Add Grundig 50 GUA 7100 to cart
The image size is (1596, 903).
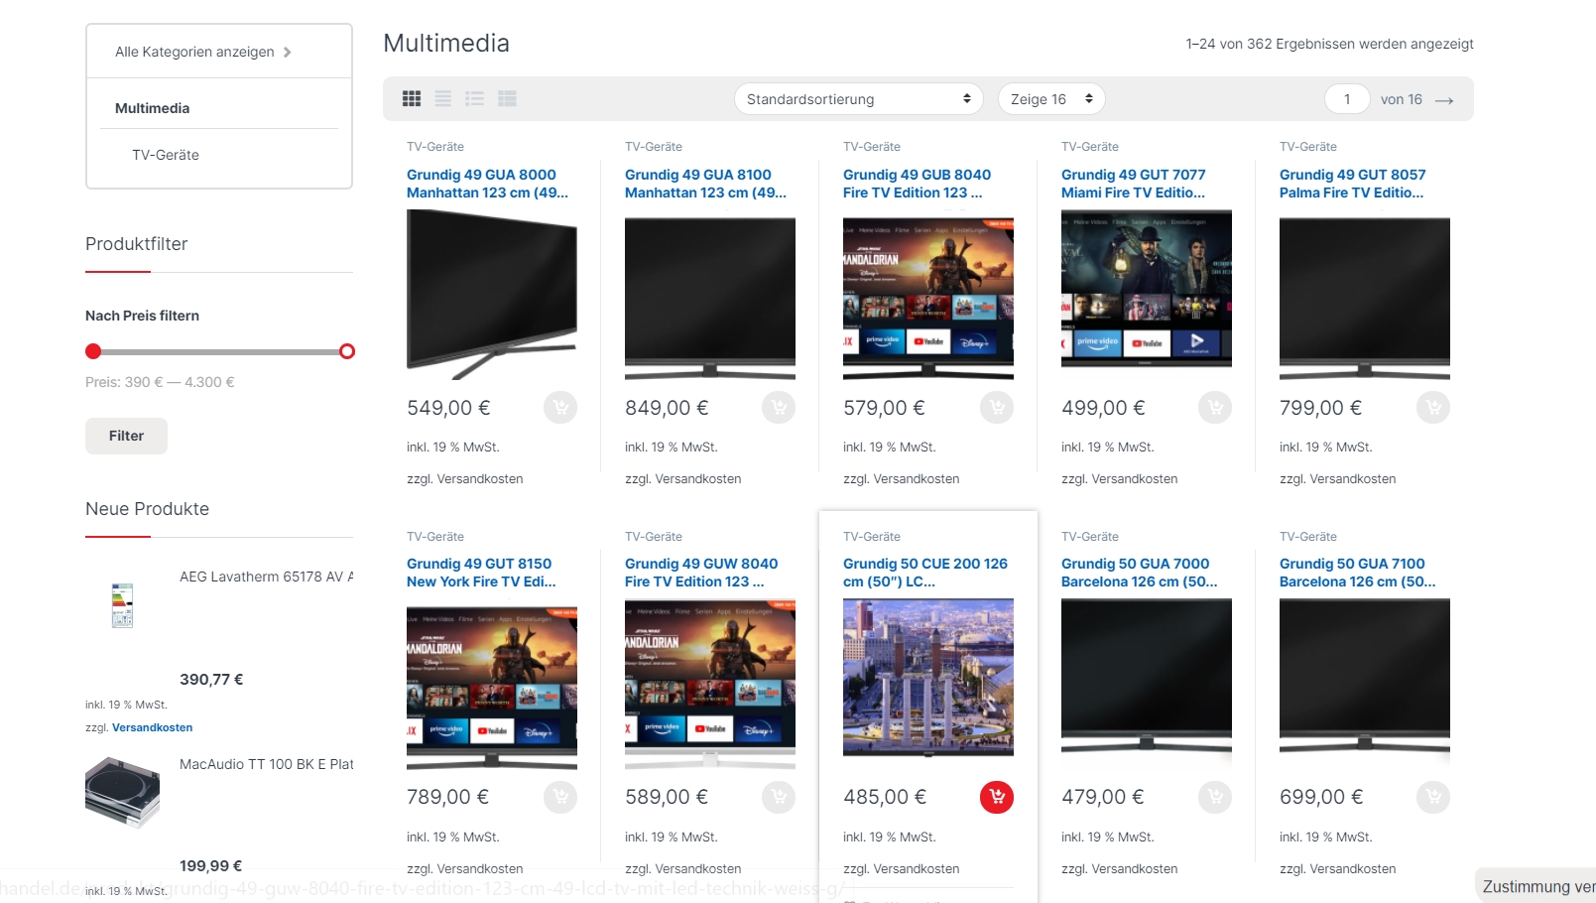point(1433,797)
